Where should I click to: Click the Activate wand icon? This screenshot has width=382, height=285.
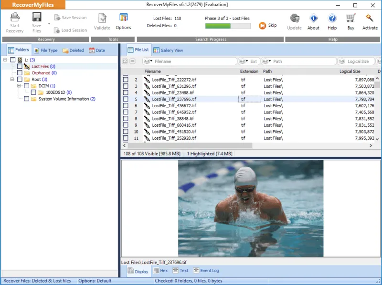370,18
